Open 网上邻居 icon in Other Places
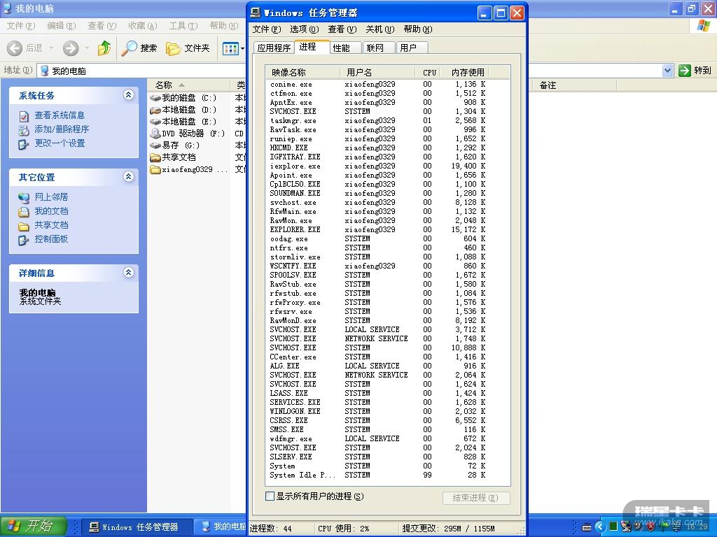The image size is (717, 537). [24, 198]
